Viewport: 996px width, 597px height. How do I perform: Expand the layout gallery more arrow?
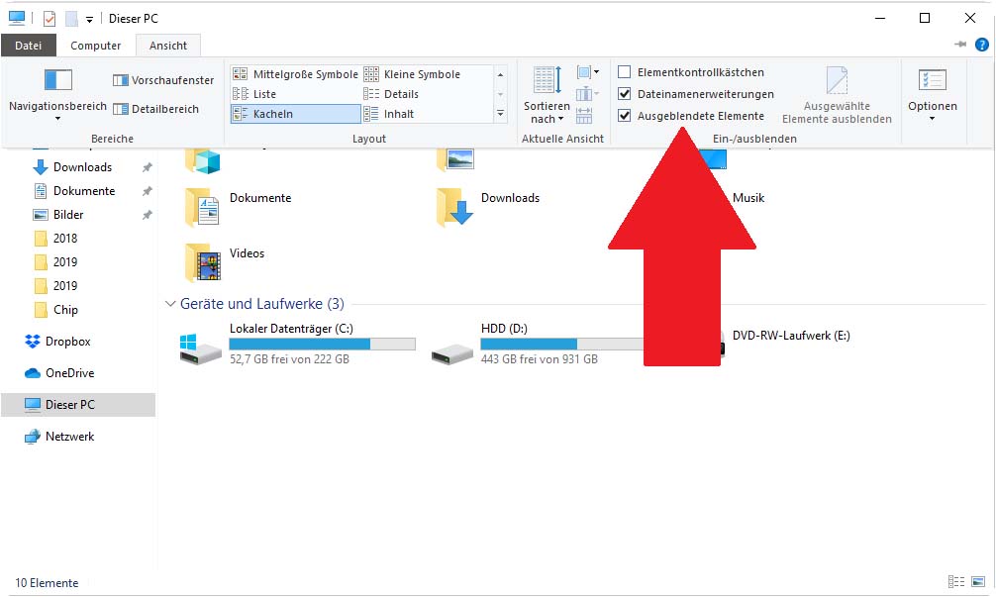[x=500, y=114]
